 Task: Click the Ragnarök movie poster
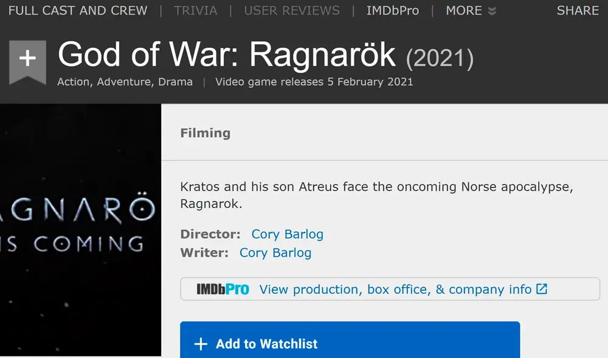pos(79,231)
